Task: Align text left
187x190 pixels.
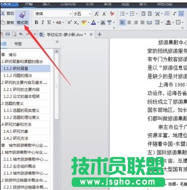Action: pyautogui.click(x=122, y=22)
